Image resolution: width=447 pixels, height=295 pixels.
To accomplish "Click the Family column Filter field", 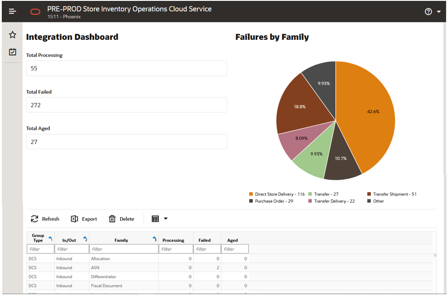I will pos(123,249).
